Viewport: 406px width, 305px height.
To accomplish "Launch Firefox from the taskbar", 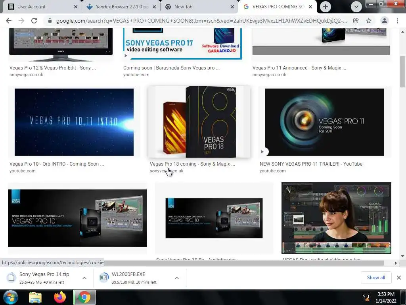I will point(60,297).
